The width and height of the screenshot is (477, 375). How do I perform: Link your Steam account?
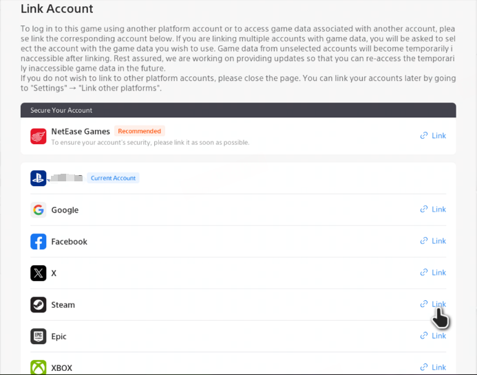pyautogui.click(x=433, y=304)
